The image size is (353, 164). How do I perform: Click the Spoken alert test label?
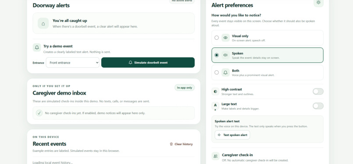point(227,121)
